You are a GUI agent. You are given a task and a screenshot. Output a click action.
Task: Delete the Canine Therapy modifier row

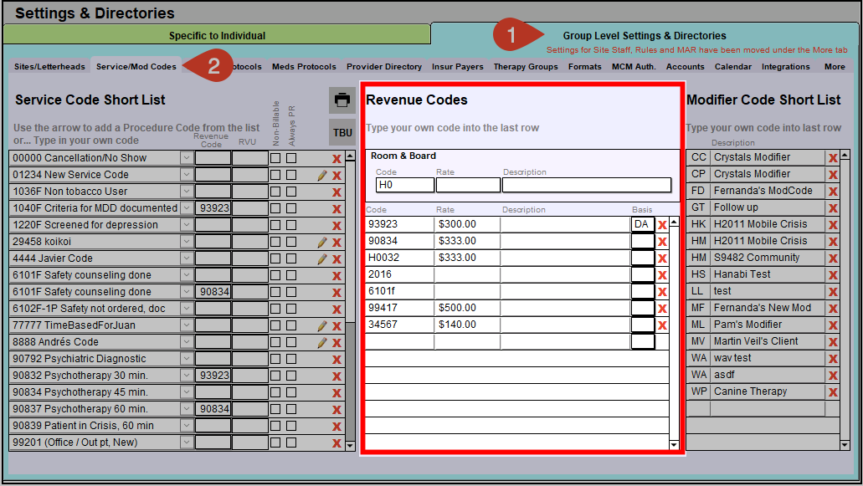[x=833, y=392]
